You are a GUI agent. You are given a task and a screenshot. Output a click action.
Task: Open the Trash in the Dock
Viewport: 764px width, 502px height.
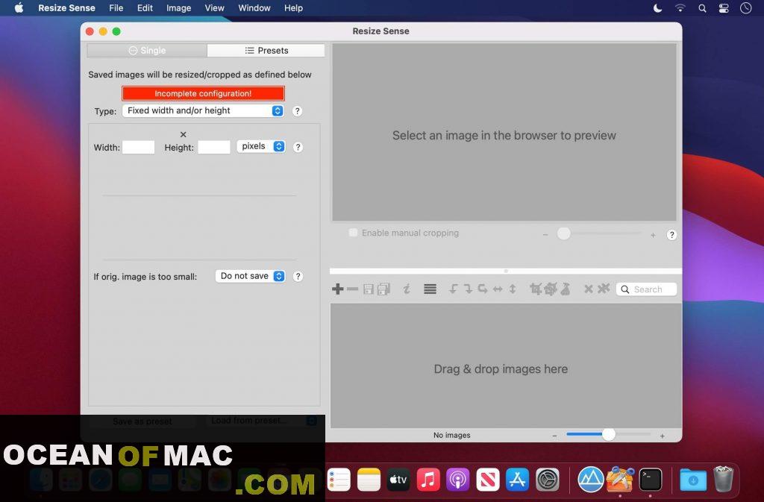[723, 479]
